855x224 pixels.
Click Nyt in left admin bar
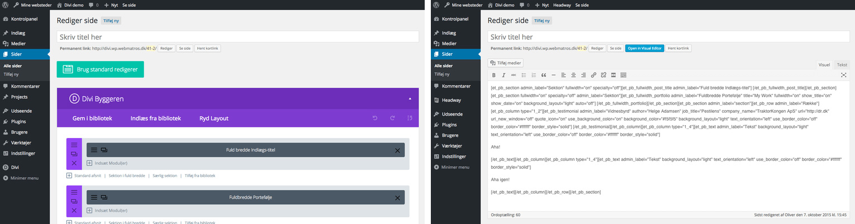pos(111,4)
